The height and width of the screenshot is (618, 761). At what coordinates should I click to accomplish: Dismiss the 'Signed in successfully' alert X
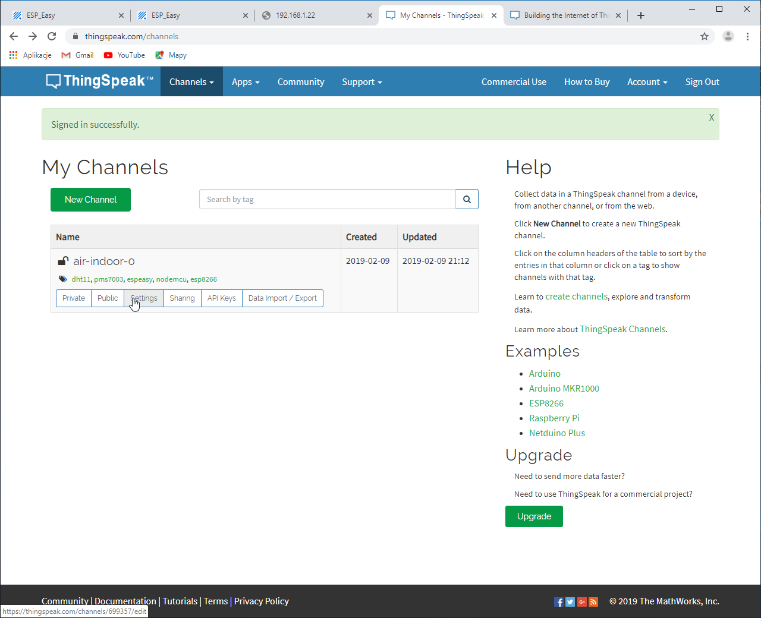(711, 118)
